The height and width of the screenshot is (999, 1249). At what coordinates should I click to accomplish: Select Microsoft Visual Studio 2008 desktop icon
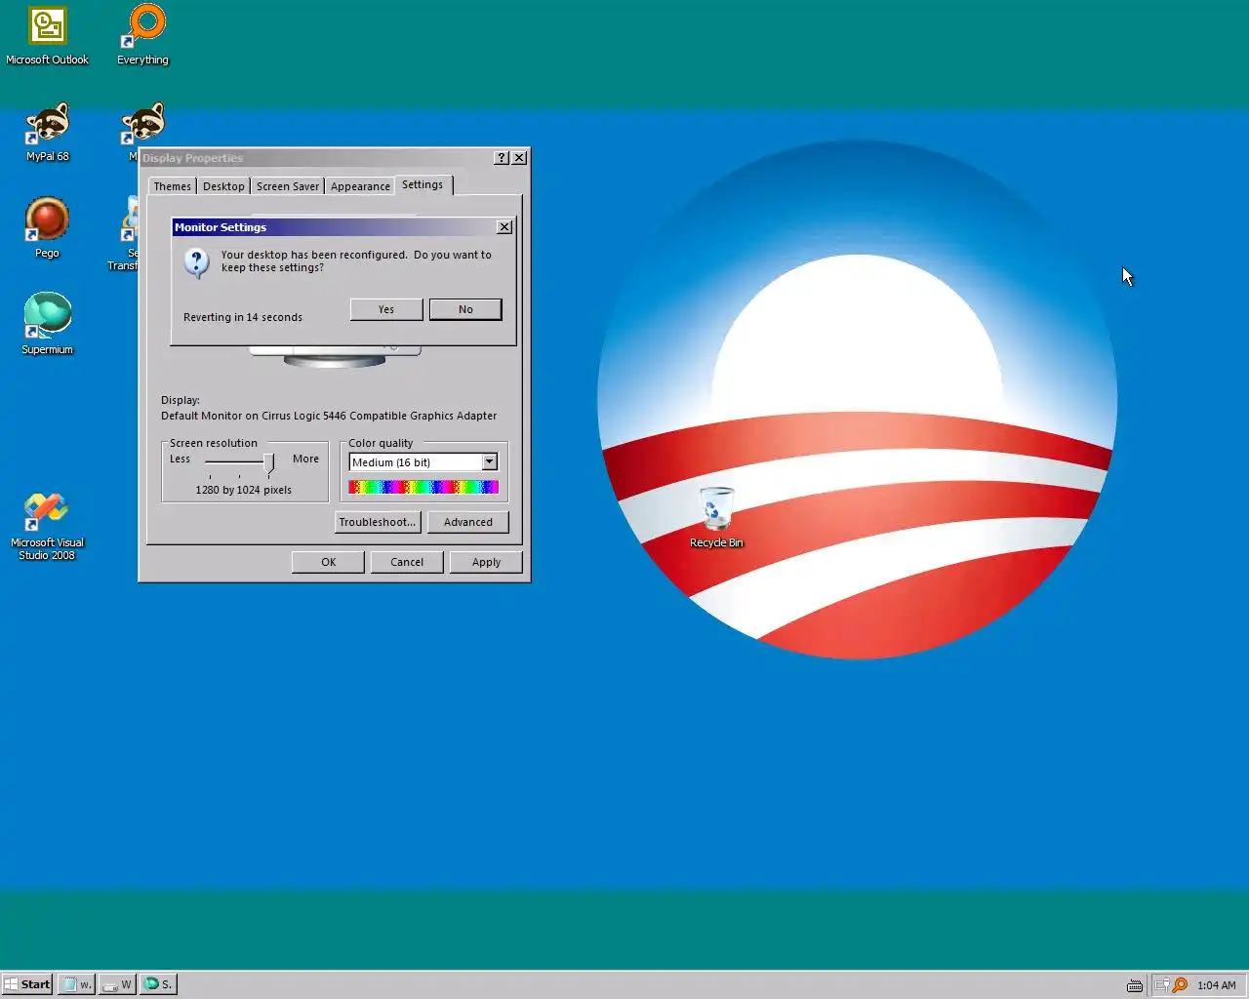point(47,527)
